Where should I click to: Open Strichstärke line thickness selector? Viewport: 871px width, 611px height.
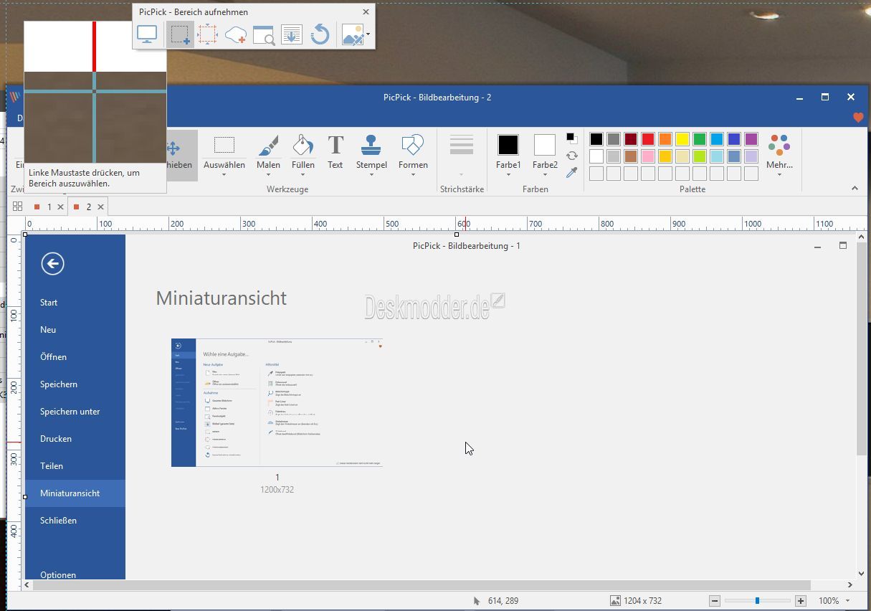pos(462,156)
